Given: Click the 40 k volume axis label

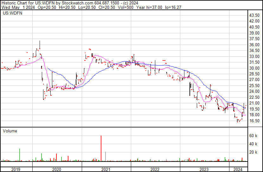Looking at the screenshot, I should pyautogui.click(x=253, y=144).
